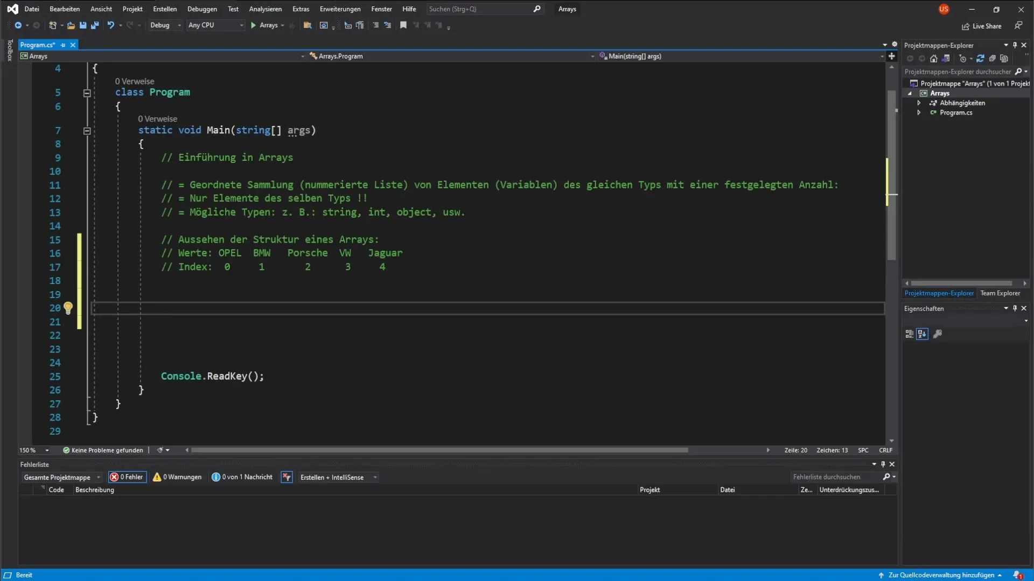Click the Live Share button label

tap(987, 26)
